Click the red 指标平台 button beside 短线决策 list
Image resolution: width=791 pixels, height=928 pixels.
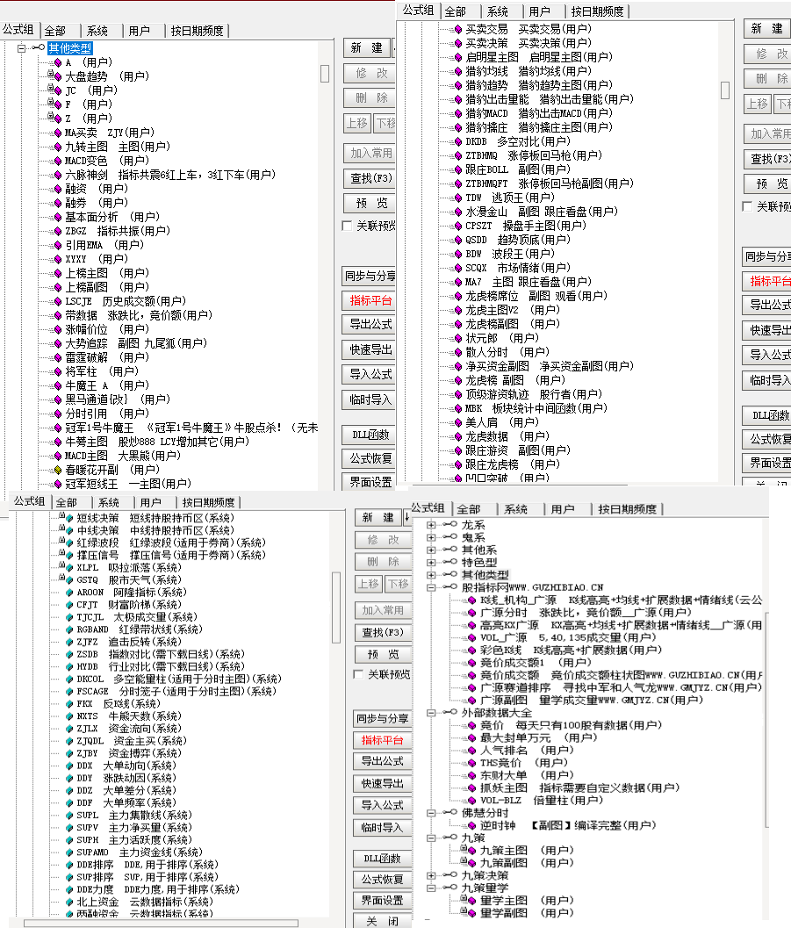[382, 740]
